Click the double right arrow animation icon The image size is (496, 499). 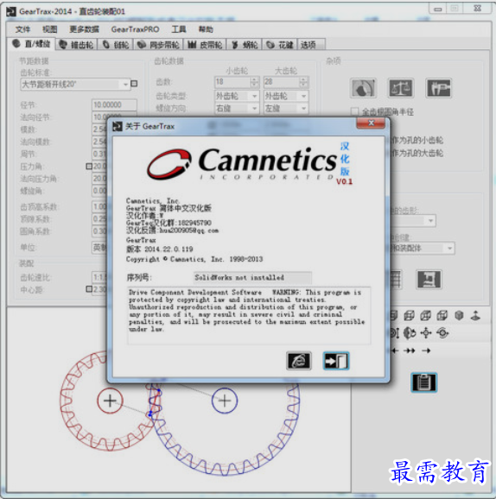point(410,351)
